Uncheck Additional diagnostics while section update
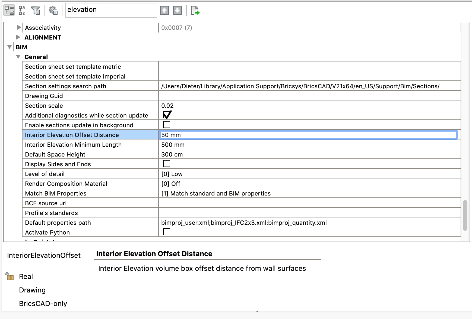This screenshot has height=319, width=472. pyautogui.click(x=167, y=115)
